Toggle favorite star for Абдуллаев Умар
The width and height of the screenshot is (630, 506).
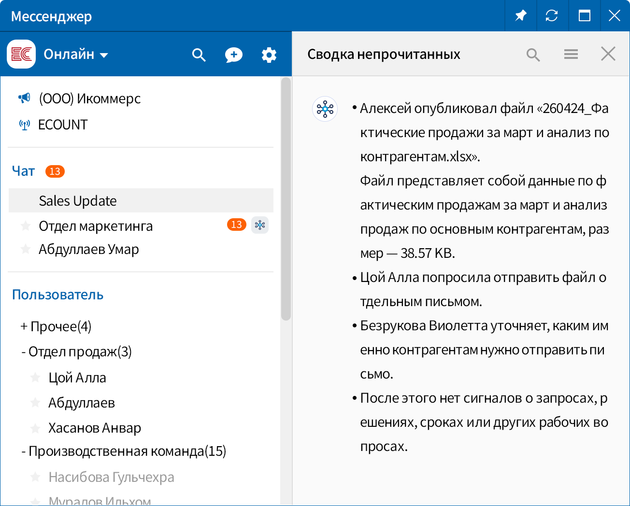[x=26, y=249]
